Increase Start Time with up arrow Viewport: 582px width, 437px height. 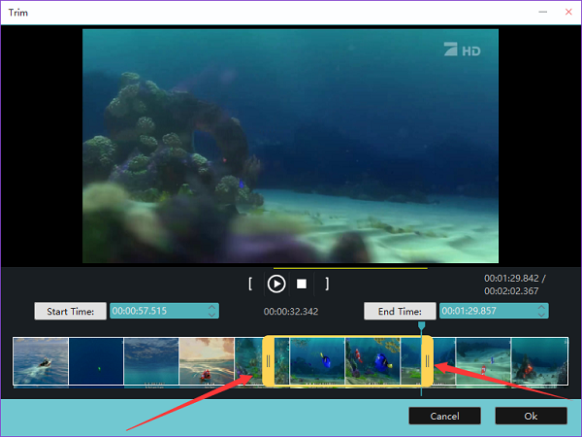[x=211, y=307]
